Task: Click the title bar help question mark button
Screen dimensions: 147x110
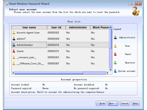Action: [x=131, y=4]
